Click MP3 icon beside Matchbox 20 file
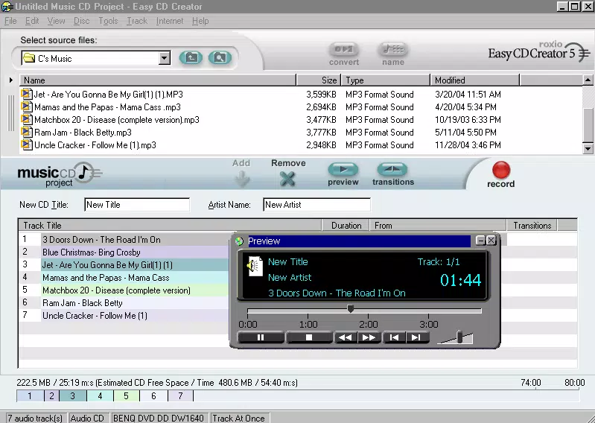The height and width of the screenshot is (423, 595). point(27,119)
